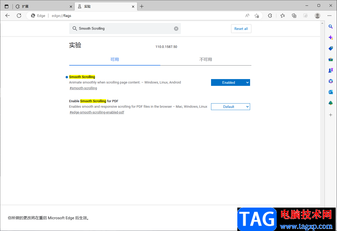Screen dimensions: 337x231
Task: Open the tab actions menu icon
Action: pos(7,7)
